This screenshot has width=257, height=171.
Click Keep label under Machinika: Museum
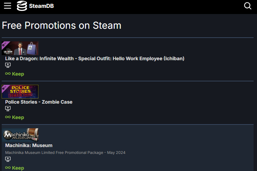pyautogui.click(x=18, y=168)
